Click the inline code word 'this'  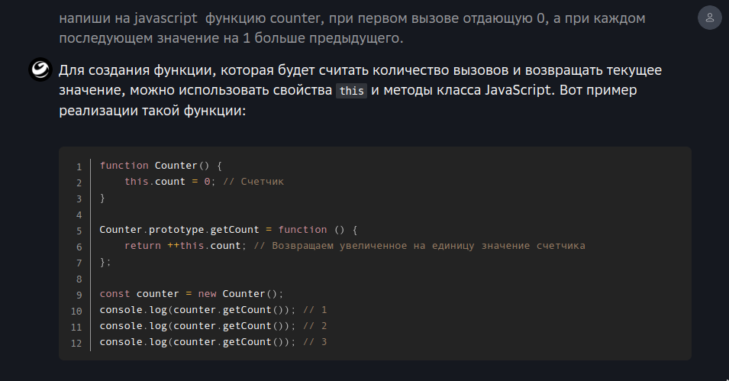point(351,91)
